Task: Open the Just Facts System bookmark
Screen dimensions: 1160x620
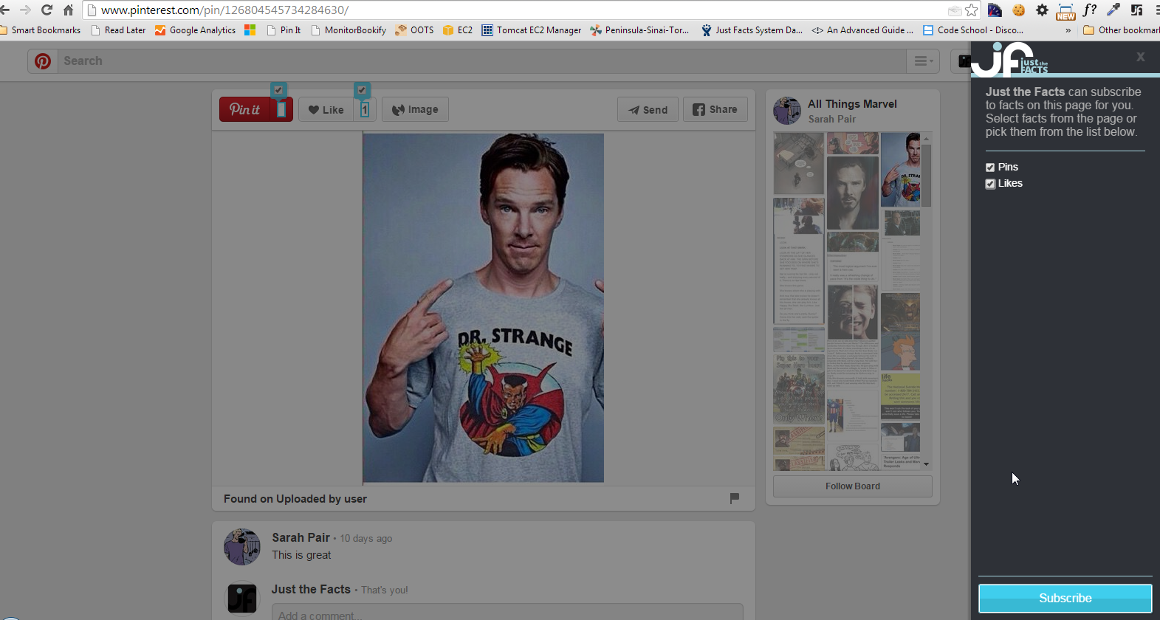Action: click(x=752, y=30)
